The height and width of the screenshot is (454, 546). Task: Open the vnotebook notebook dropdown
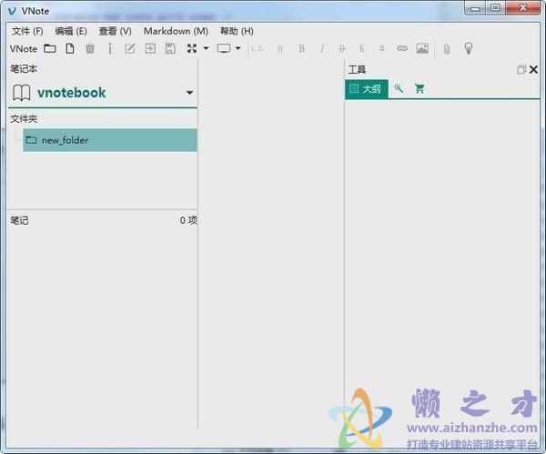(189, 93)
